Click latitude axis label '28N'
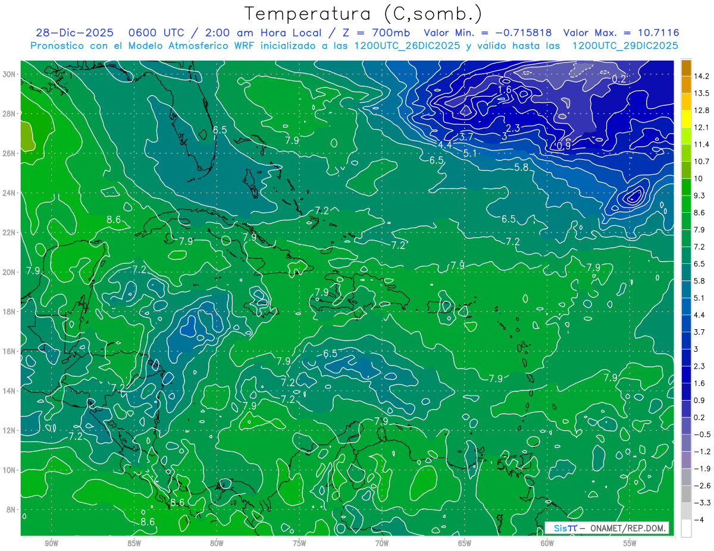This screenshot has height=551, width=714. (x=10, y=114)
